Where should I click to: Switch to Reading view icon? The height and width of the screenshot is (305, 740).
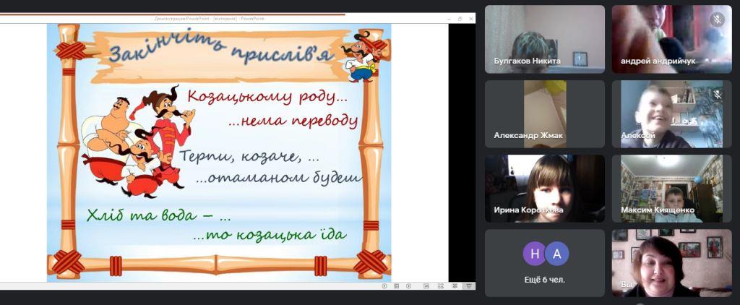point(455,286)
